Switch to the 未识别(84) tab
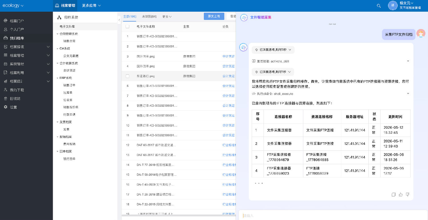Screen dimensions: 428x220 (x=149, y=17)
